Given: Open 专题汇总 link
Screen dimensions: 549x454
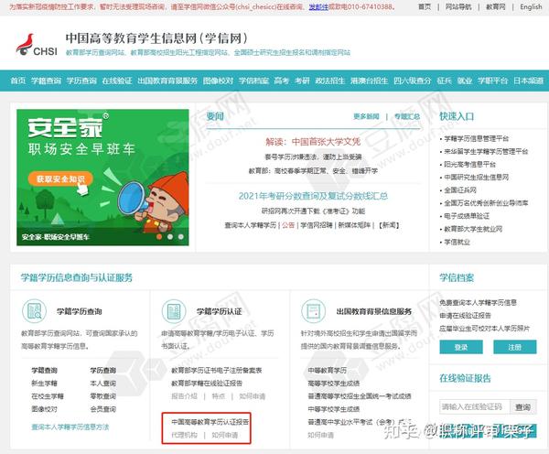Looking at the screenshot, I should (x=407, y=116).
